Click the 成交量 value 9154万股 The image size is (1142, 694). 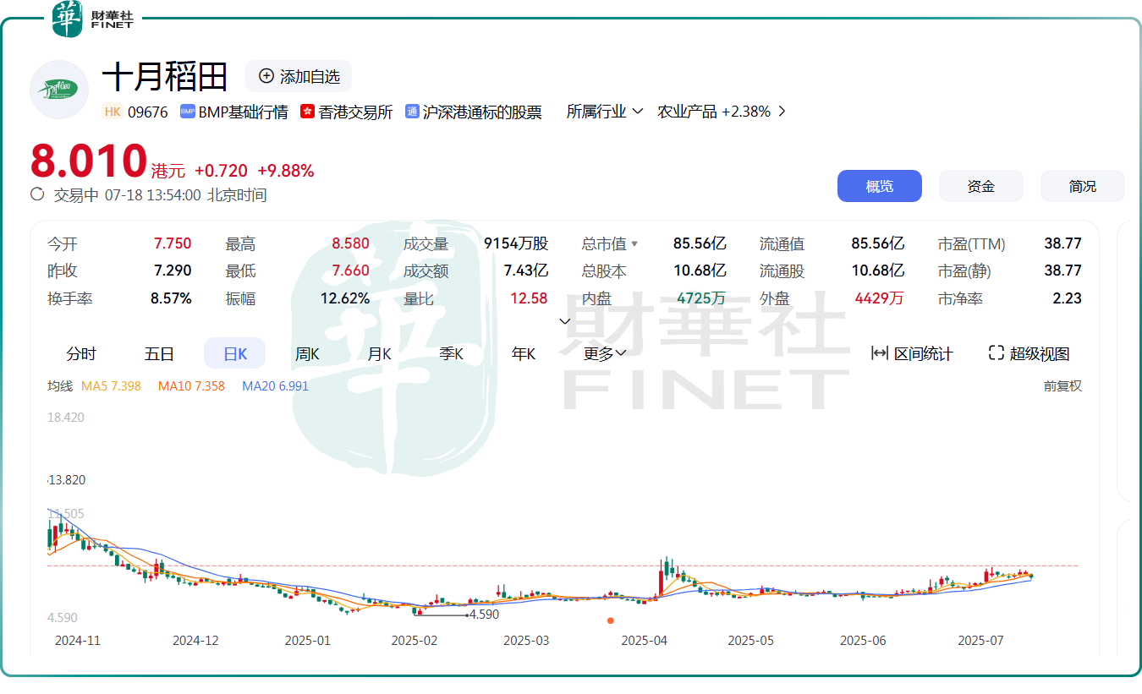tap(516, 243)
